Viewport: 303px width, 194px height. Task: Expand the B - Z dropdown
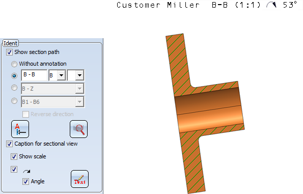coord(79,89)
